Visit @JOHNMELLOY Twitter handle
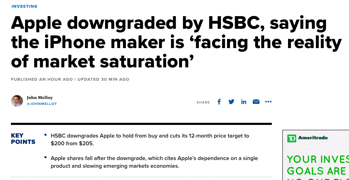 42,104
